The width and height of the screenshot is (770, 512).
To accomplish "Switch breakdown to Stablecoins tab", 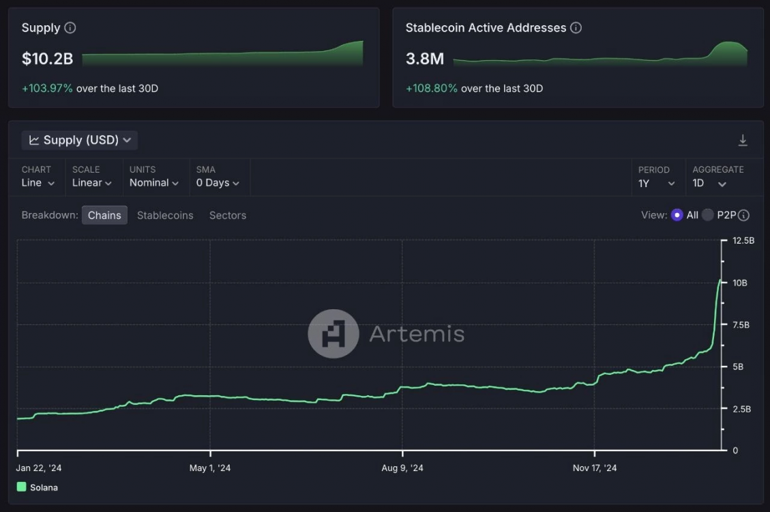I will (x=165, y=215).
